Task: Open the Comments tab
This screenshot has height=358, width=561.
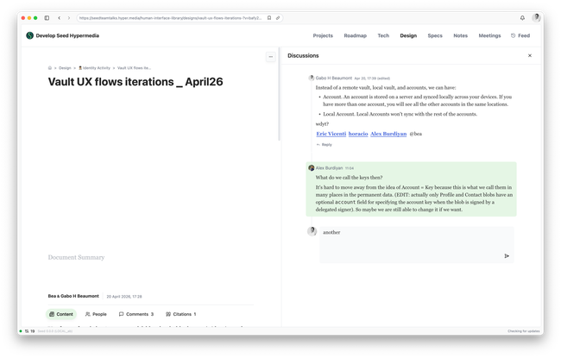Action: tap(136, 314)
